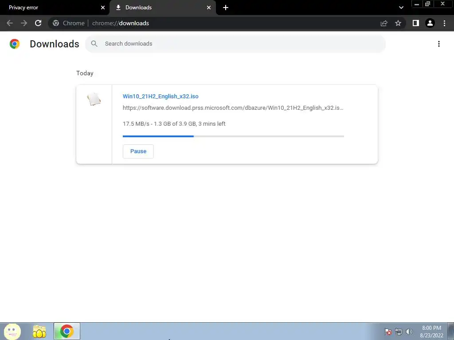The image size is (454, 340).
Task: Click the download progress bar
Action: [x=233, y=136]
